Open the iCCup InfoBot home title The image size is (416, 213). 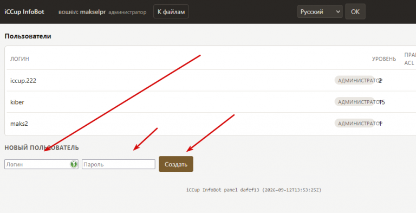tap(24, 12)
